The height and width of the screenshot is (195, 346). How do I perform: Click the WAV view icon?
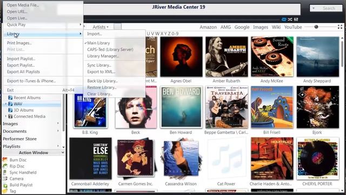[x=10, y=103]
